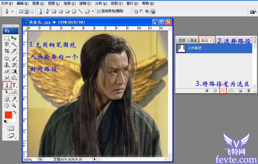Image resolution: width=258 pixels, height=164 pixels.
Task: Select the Blur tool in toolbox
Action: point(6,77)
